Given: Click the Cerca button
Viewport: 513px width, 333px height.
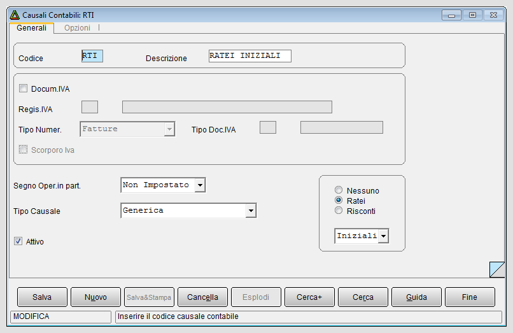Looking at the screenshot, I should 363,297.
